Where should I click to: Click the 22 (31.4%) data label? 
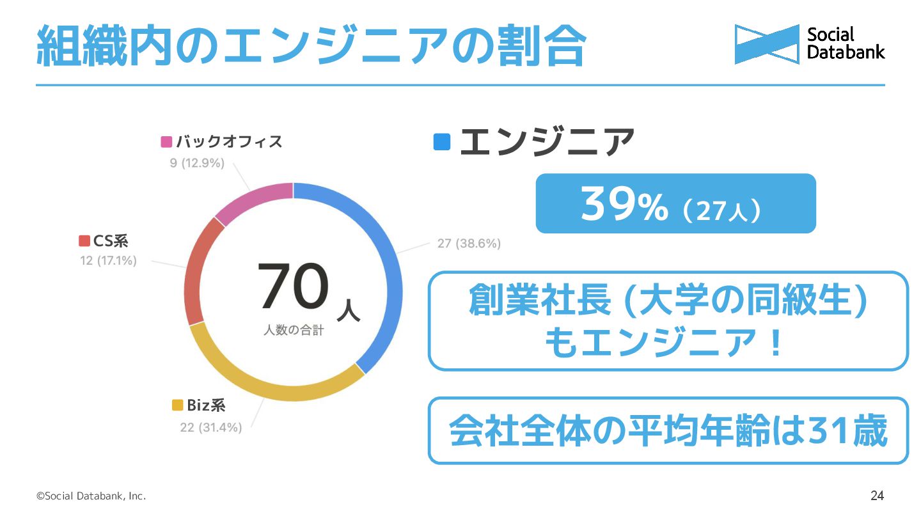211,428
